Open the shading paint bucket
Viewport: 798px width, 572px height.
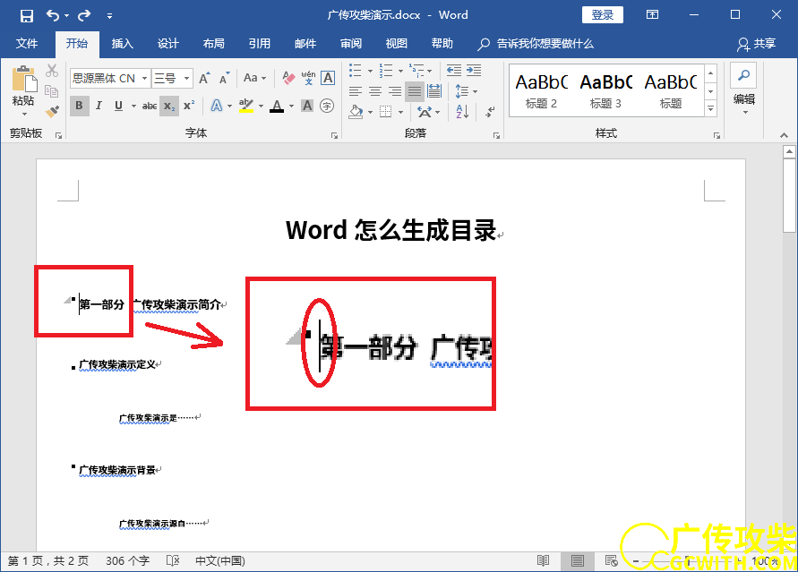[x=356, y=111]
